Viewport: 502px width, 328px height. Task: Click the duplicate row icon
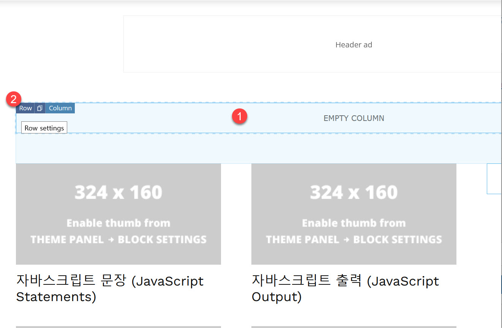click(x=40, y=108)
